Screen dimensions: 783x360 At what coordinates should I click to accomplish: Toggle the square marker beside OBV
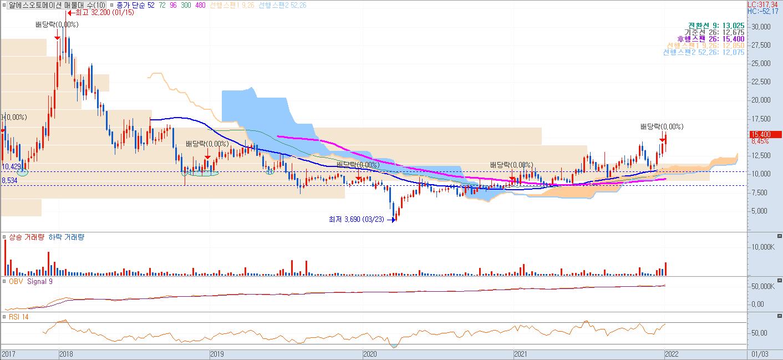(4, 281)
